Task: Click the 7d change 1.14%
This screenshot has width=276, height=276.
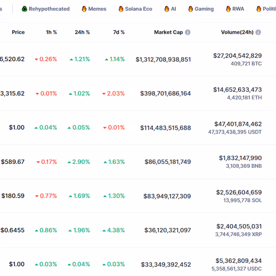Action: coord(115,59)
